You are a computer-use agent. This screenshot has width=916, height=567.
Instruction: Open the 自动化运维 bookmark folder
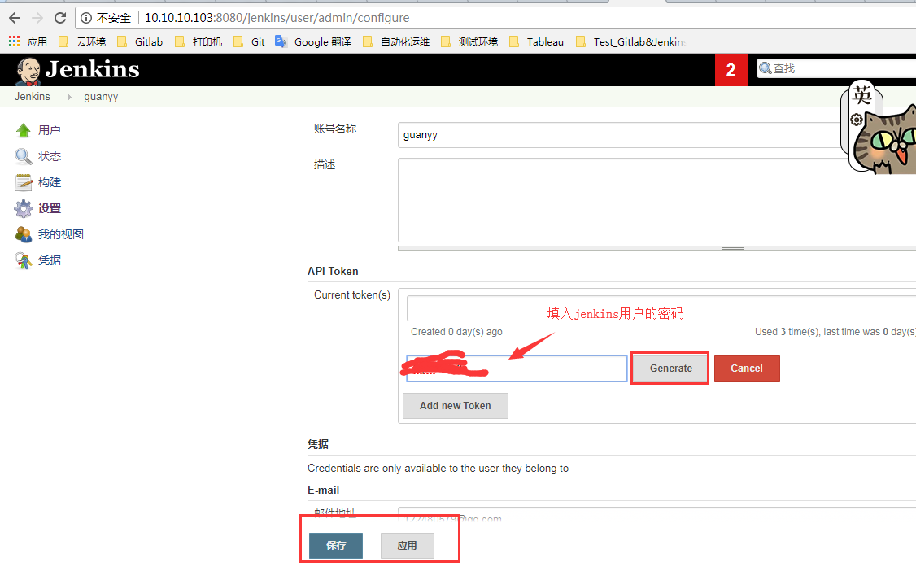396,41
